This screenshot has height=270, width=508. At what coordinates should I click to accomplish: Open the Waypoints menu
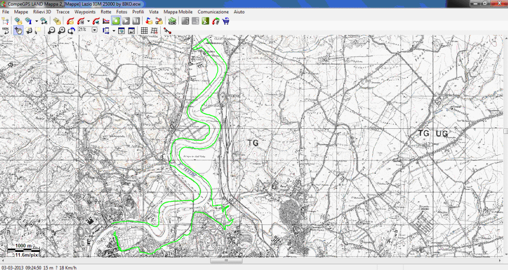(x=84, y=11)
